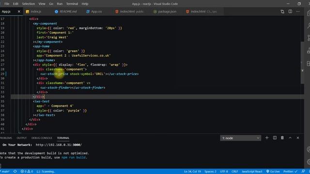310x174 pixels.
Task: Click Ln 34, Col 19 indicator
Action: 192,172
